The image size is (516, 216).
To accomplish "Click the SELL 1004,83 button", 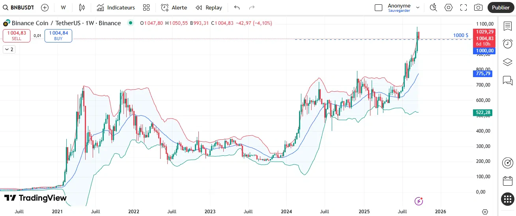I will 17,35.
